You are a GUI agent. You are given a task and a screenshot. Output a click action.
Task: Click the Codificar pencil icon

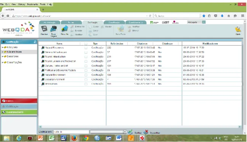(130, 132)
